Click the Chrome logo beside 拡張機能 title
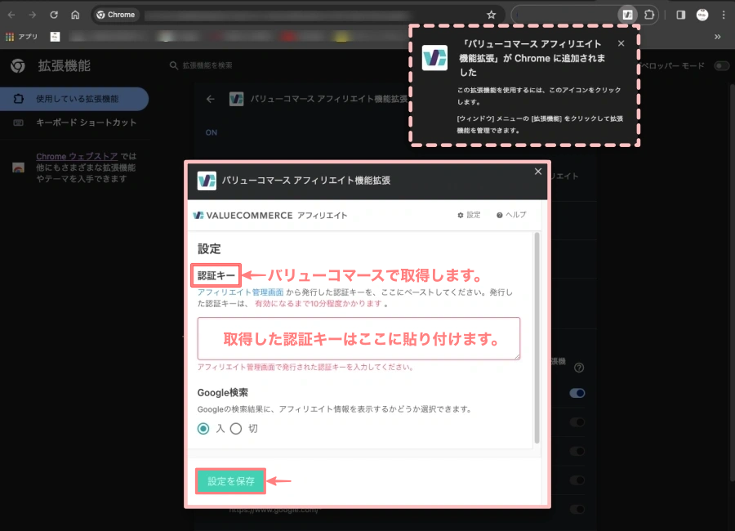This screenshot has height=531, width=735. [18, 65]
